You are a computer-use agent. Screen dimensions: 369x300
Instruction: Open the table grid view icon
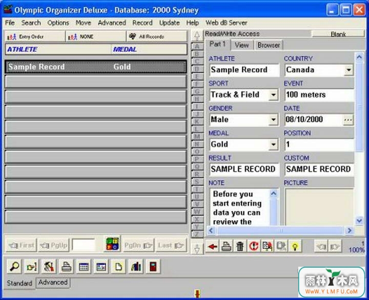(84, 266)
